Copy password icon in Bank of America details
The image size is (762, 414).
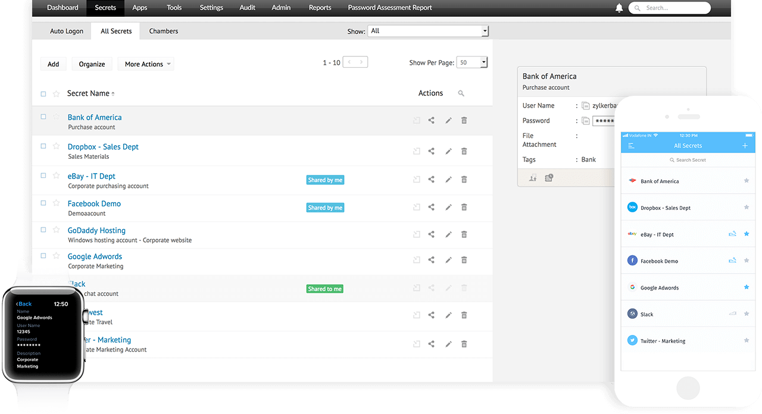[586, 120]
